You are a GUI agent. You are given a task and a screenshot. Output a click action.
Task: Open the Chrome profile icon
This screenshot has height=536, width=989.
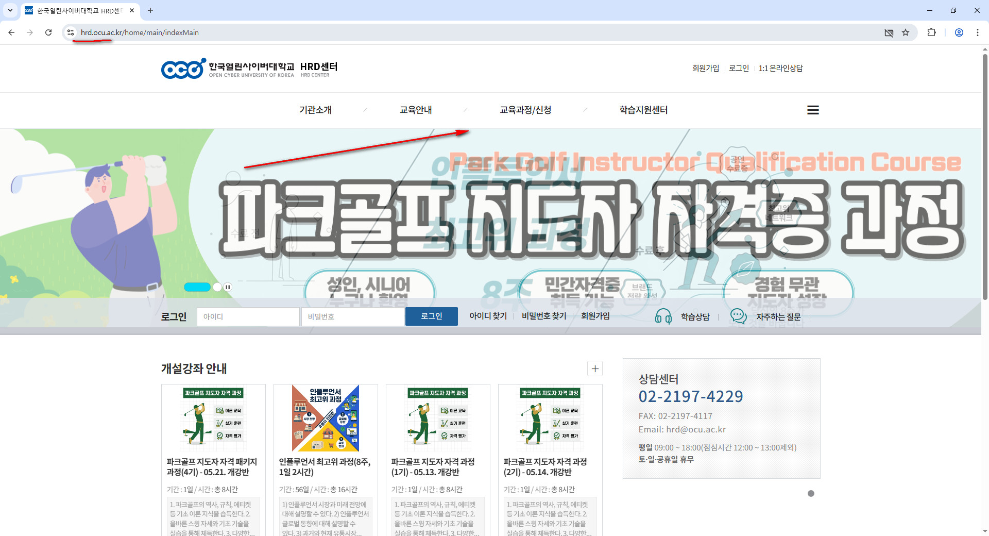(x=959, y=32)
